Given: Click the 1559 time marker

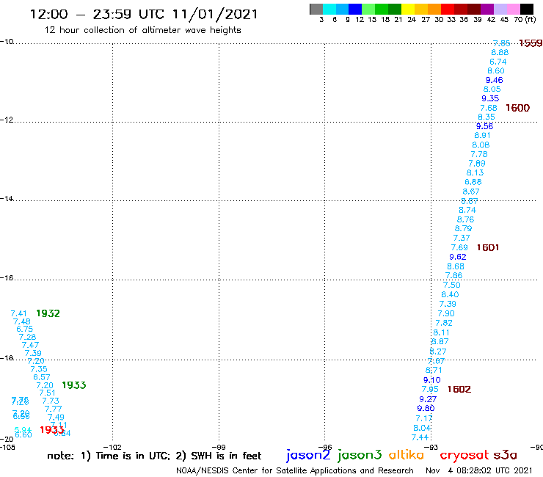Looking at the screenshot, I should click(531, 43).
